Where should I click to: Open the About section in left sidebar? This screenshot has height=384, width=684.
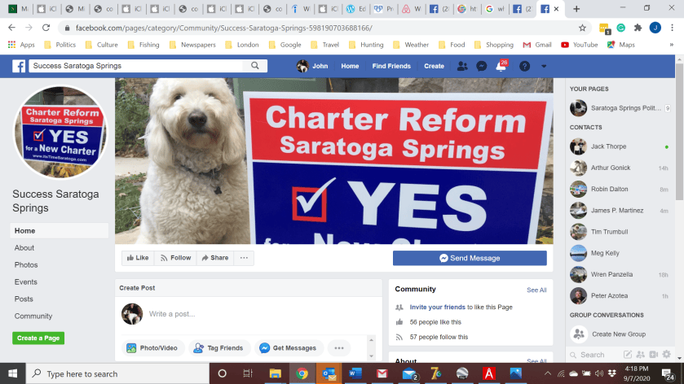tap(24, 247)
